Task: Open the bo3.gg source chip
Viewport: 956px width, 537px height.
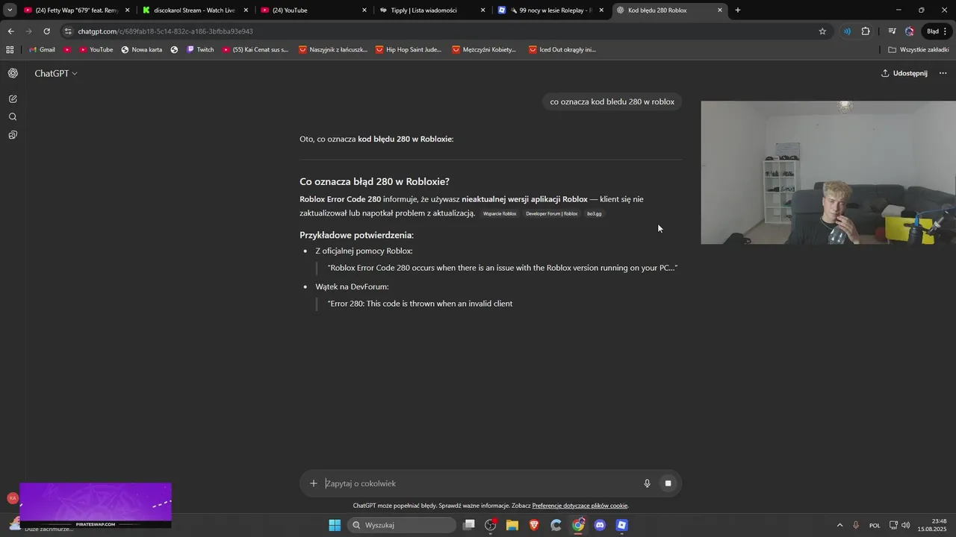Action: pos(594,214)
